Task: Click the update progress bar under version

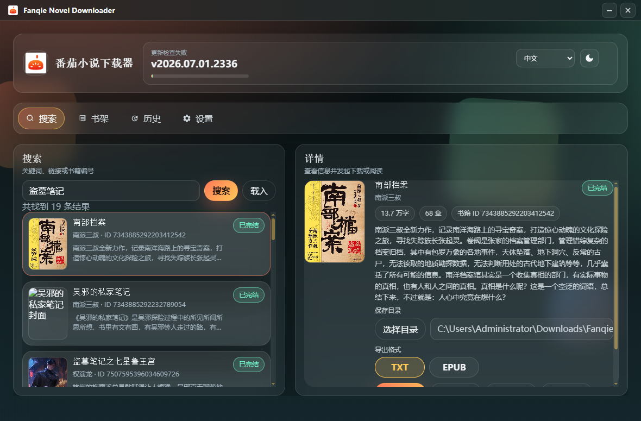Action: point(200,76)
